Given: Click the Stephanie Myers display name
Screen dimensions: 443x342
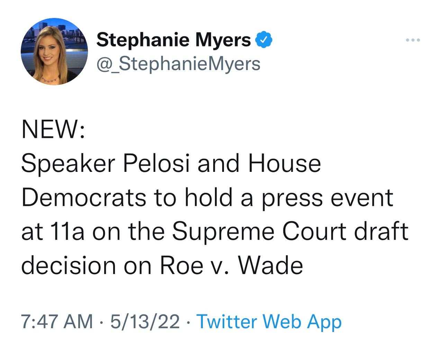Looking at the screenshot, I should [x=173, y=40].
